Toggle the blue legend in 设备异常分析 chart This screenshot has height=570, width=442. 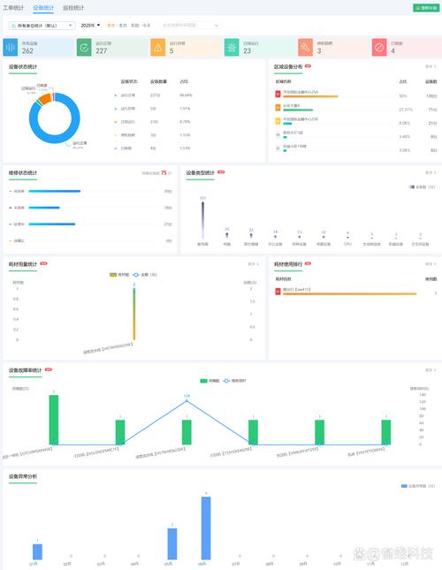[417, 486]
